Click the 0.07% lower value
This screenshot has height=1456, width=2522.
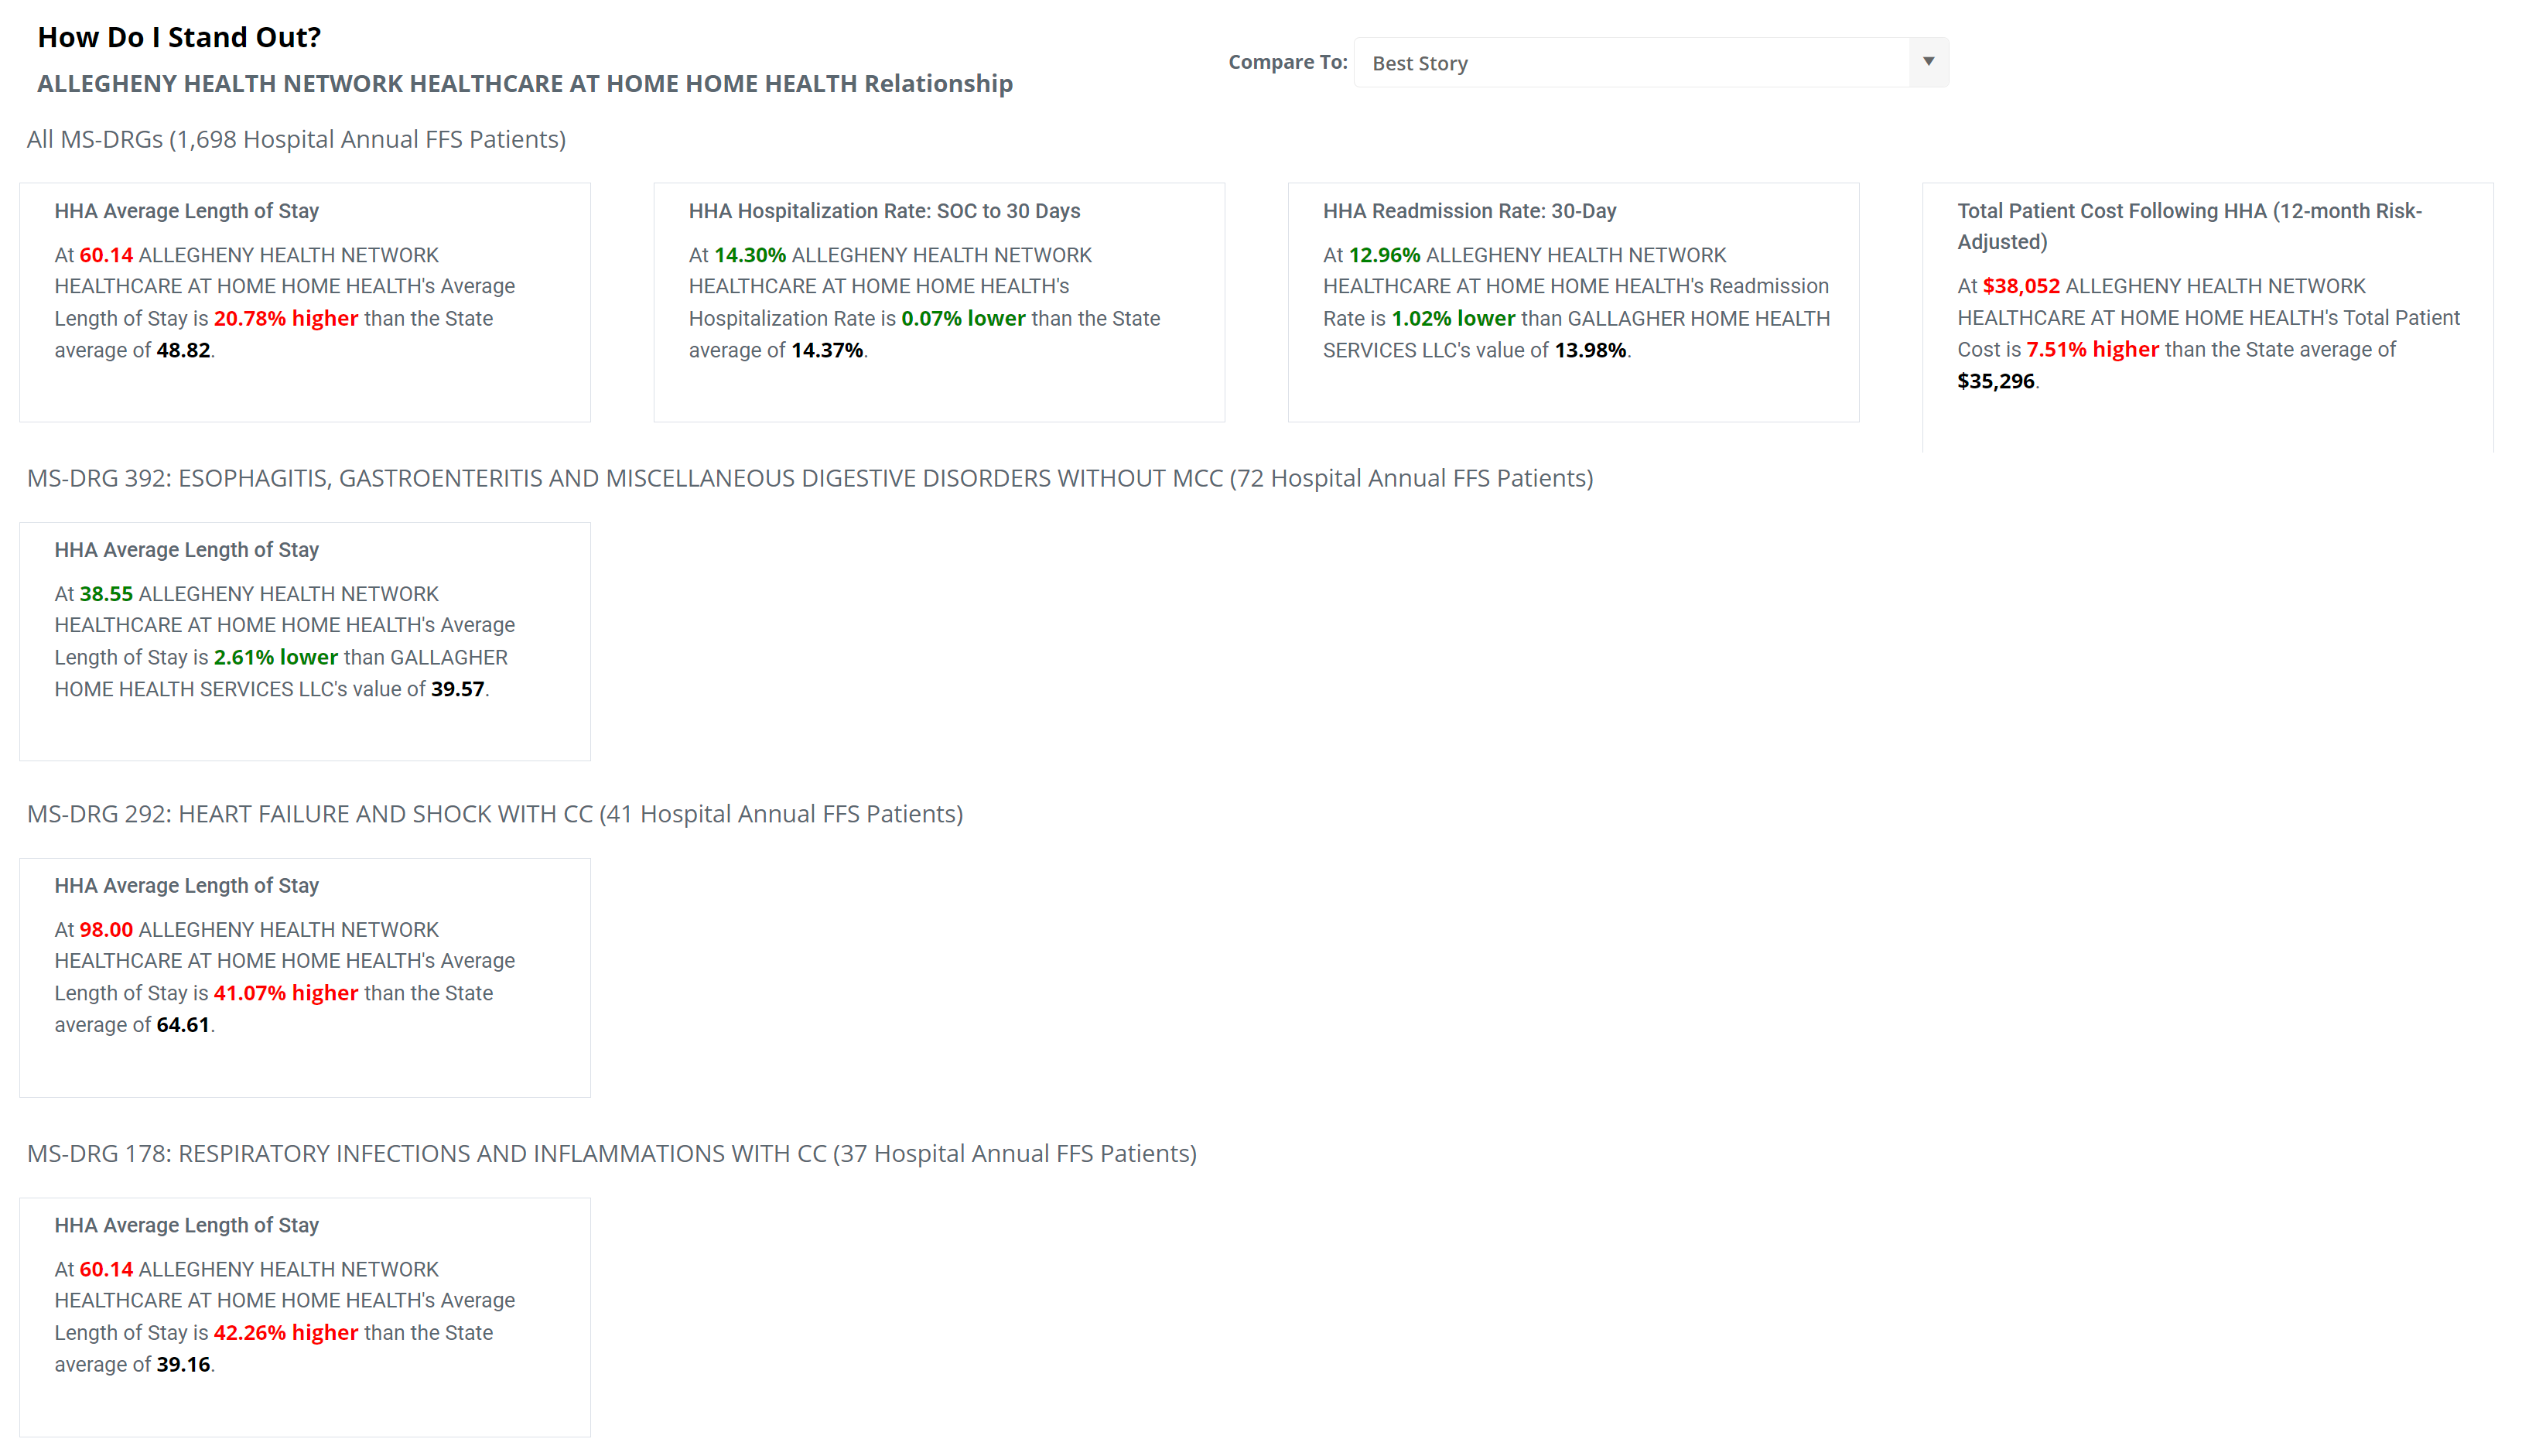coord(963,318)
